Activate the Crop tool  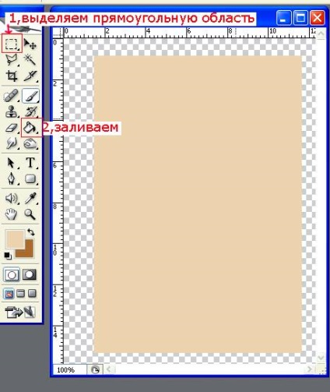click(12, 76)
